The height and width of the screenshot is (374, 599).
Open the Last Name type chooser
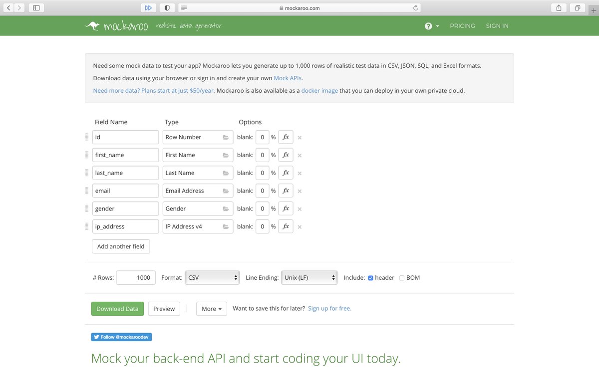[x=198, y=173]
